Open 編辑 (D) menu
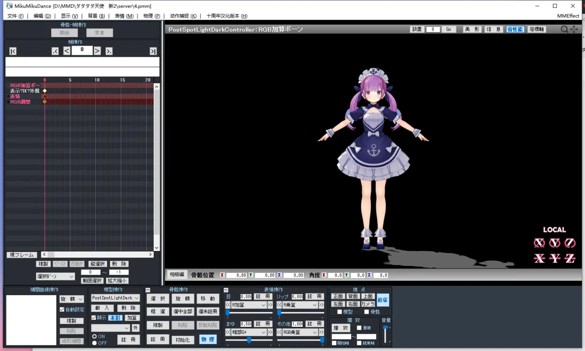Viewport: 585px width, 351px height. coord(42,16)
